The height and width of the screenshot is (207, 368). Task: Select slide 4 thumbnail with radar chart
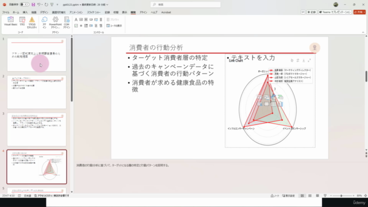point(37,167)
